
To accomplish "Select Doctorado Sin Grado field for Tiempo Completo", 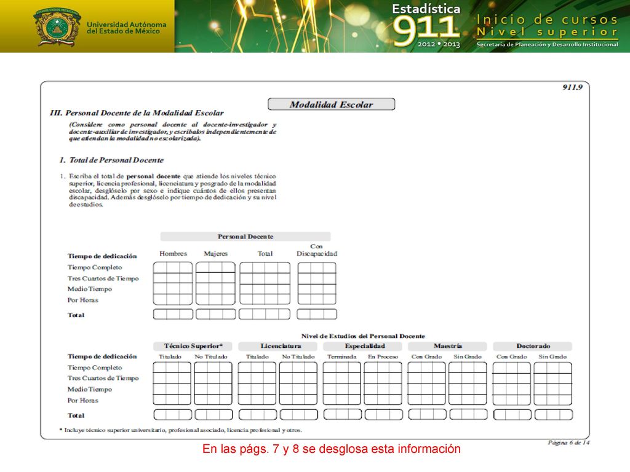I will (x=553, y=368).
